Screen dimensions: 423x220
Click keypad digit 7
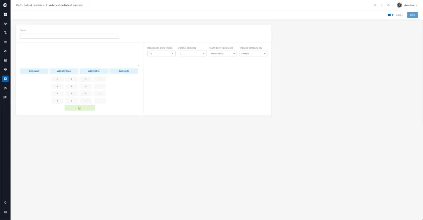point(57,94)
